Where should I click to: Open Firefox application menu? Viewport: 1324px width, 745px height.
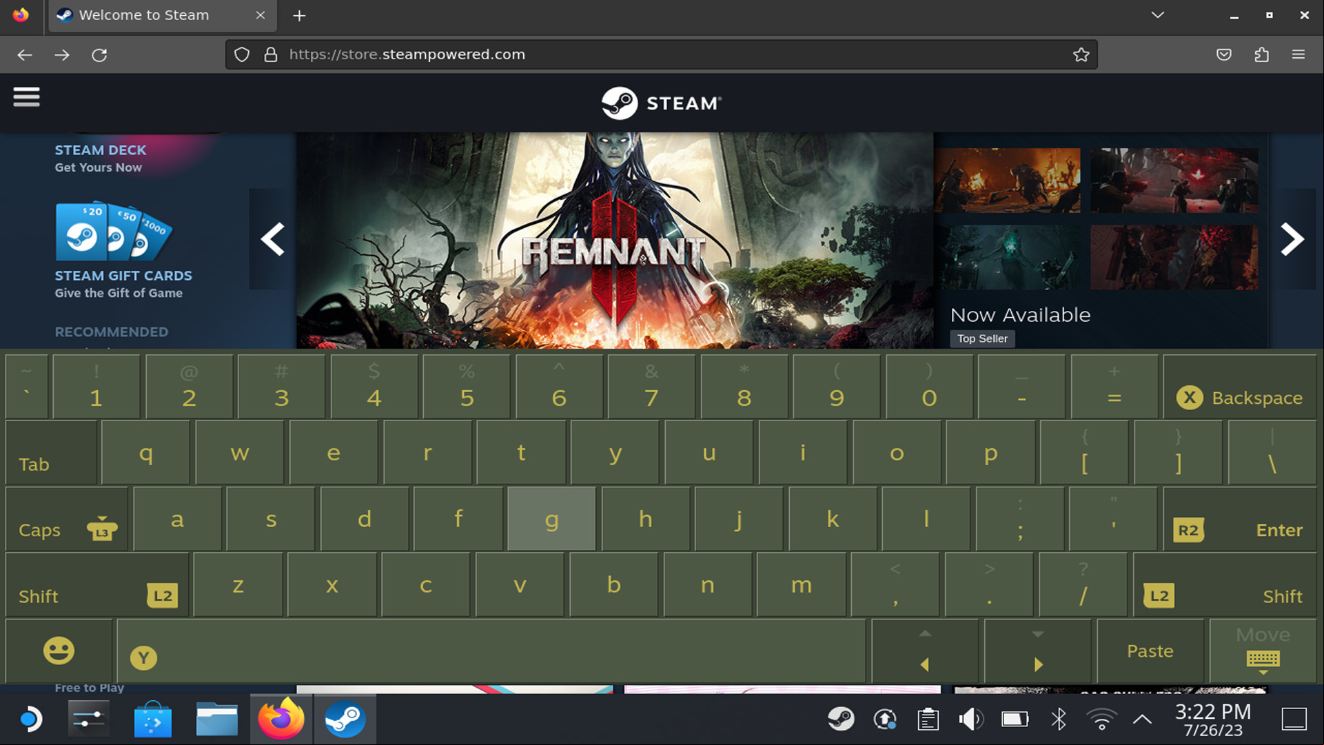1298,54
